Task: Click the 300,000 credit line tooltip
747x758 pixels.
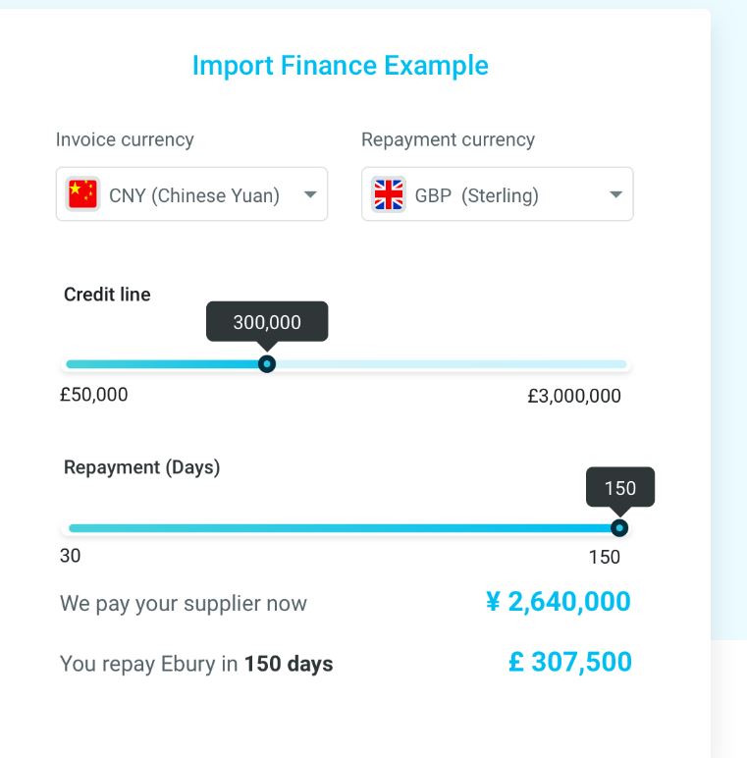Action: pyautogui.click(x=267, y=322)
